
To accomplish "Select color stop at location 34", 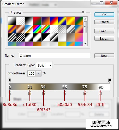I will tap(44, 93).
